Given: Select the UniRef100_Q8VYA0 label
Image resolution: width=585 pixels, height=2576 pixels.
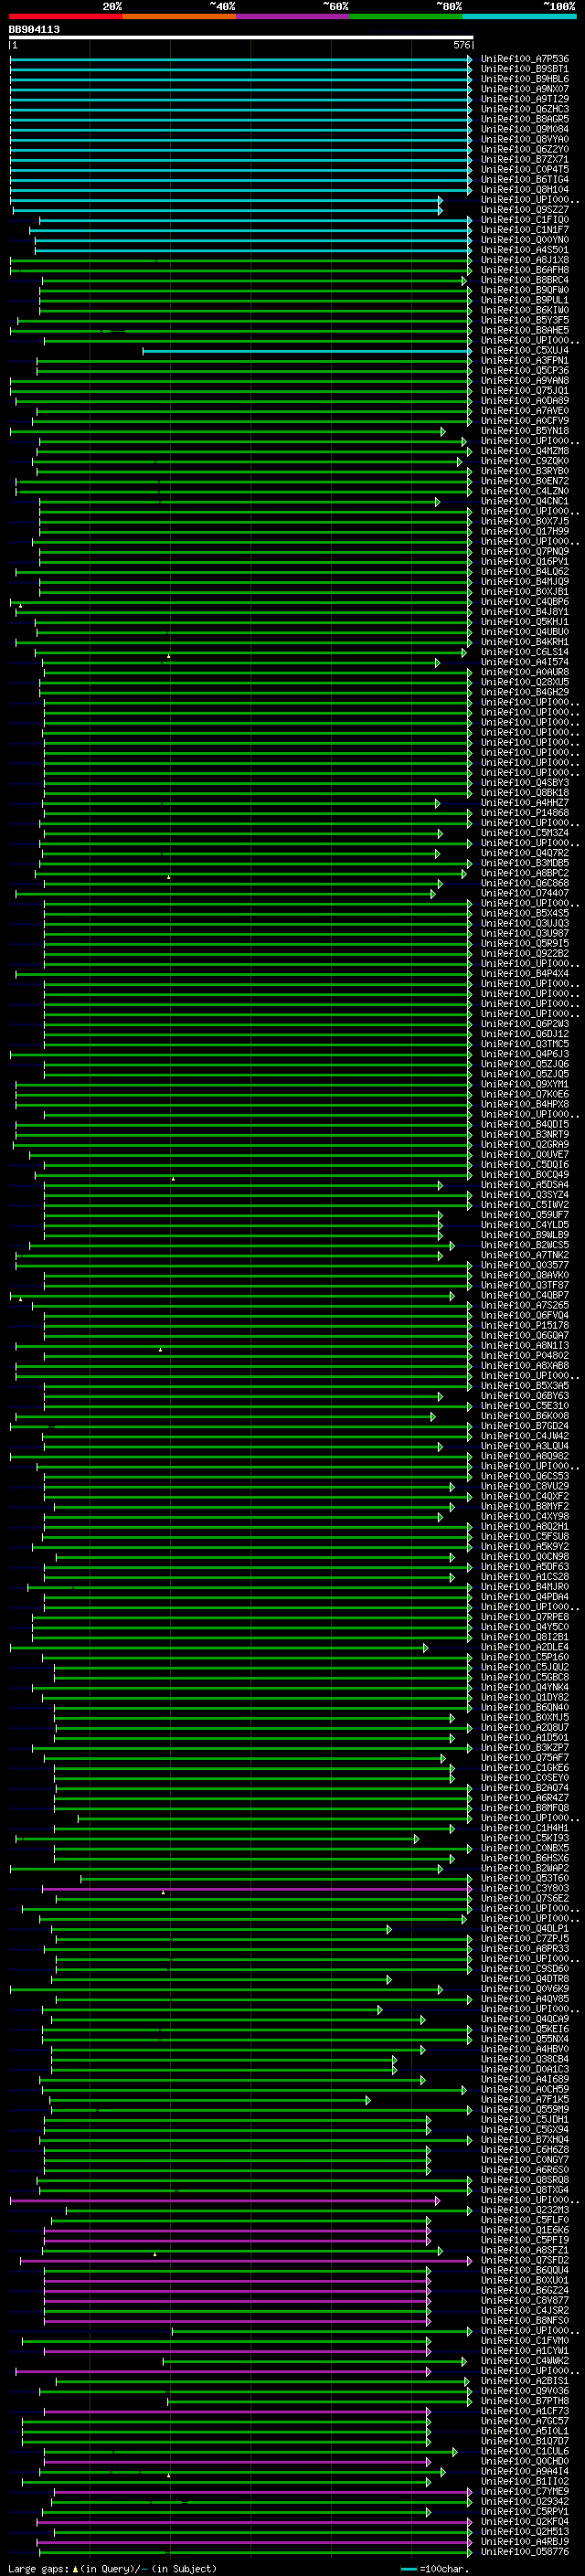Looking at the screenshot, I should click(525, 139).
